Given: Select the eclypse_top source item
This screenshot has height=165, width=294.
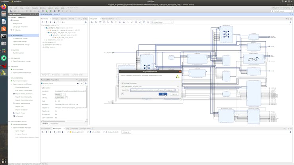Looking at the screenshot, I should (54, 28).
